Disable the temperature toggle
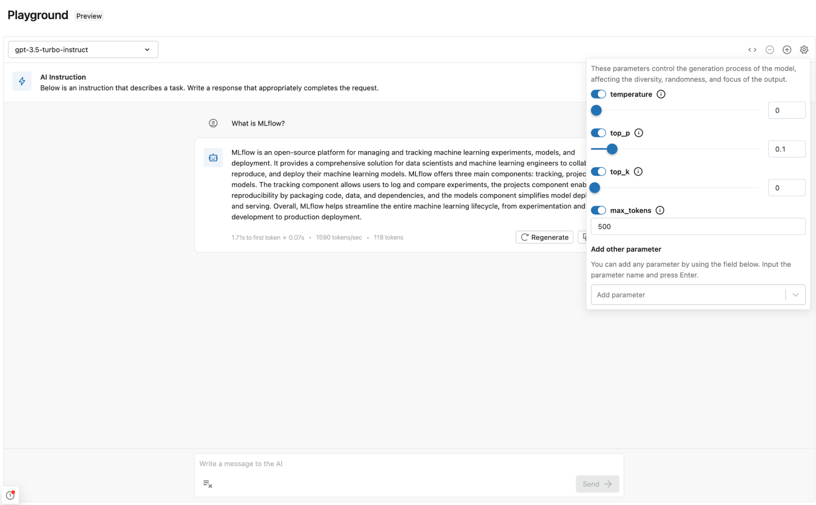This screenshot has width=816, height=505. click(598, 94)
